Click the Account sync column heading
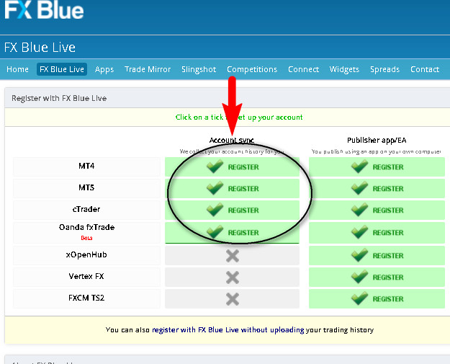The height and width of the screenshot is (364, 450). point(232,141)
